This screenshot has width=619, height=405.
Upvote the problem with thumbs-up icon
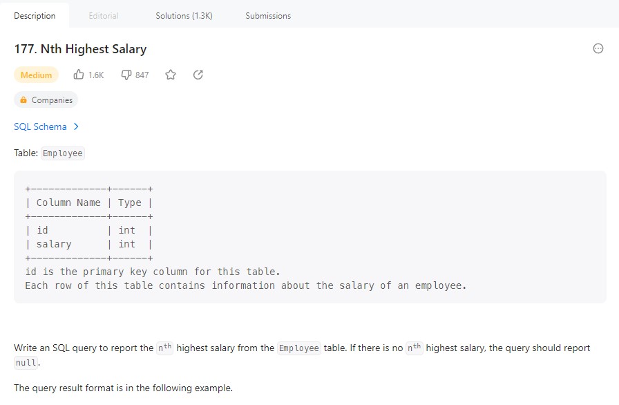[79, 75]
